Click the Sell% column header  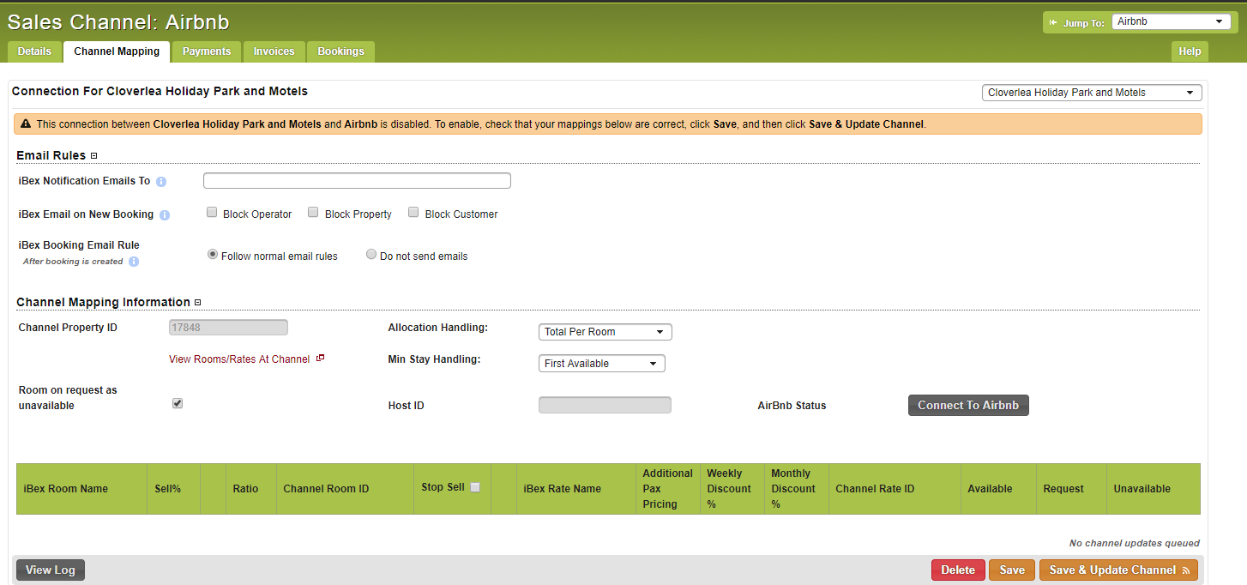[x=172, y=489]
